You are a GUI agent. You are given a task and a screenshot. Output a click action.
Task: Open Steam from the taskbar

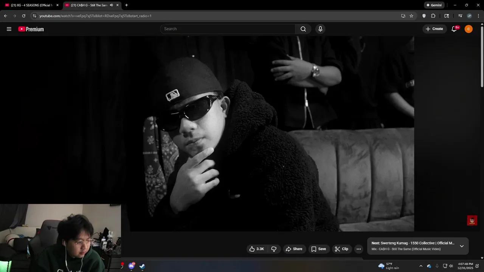tap(142, 266)
